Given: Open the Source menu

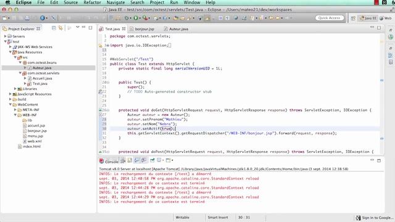Looking at the screenshot, I should point(70,2).
